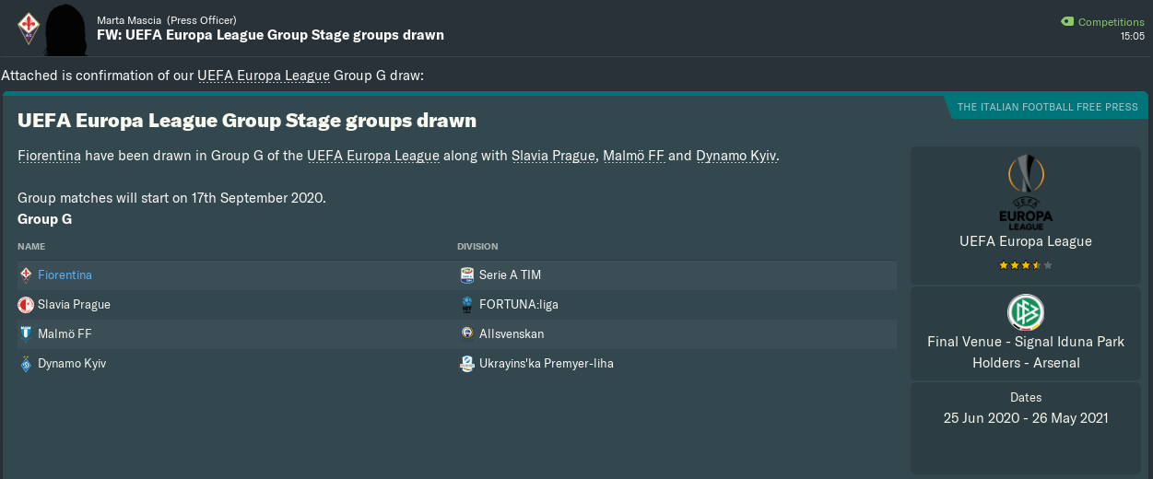Click the Fiorentina club badge in header
This screenshot has height=479, width=1153.
click(29, 28)
